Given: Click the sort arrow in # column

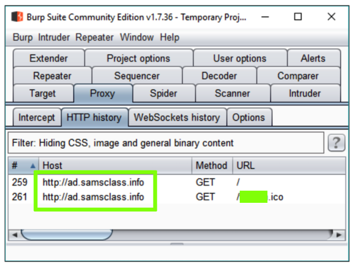Looking at the screenshot, I should click(33, 166).
